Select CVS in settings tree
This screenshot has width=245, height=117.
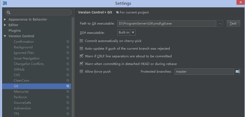(x=17, y=75)
